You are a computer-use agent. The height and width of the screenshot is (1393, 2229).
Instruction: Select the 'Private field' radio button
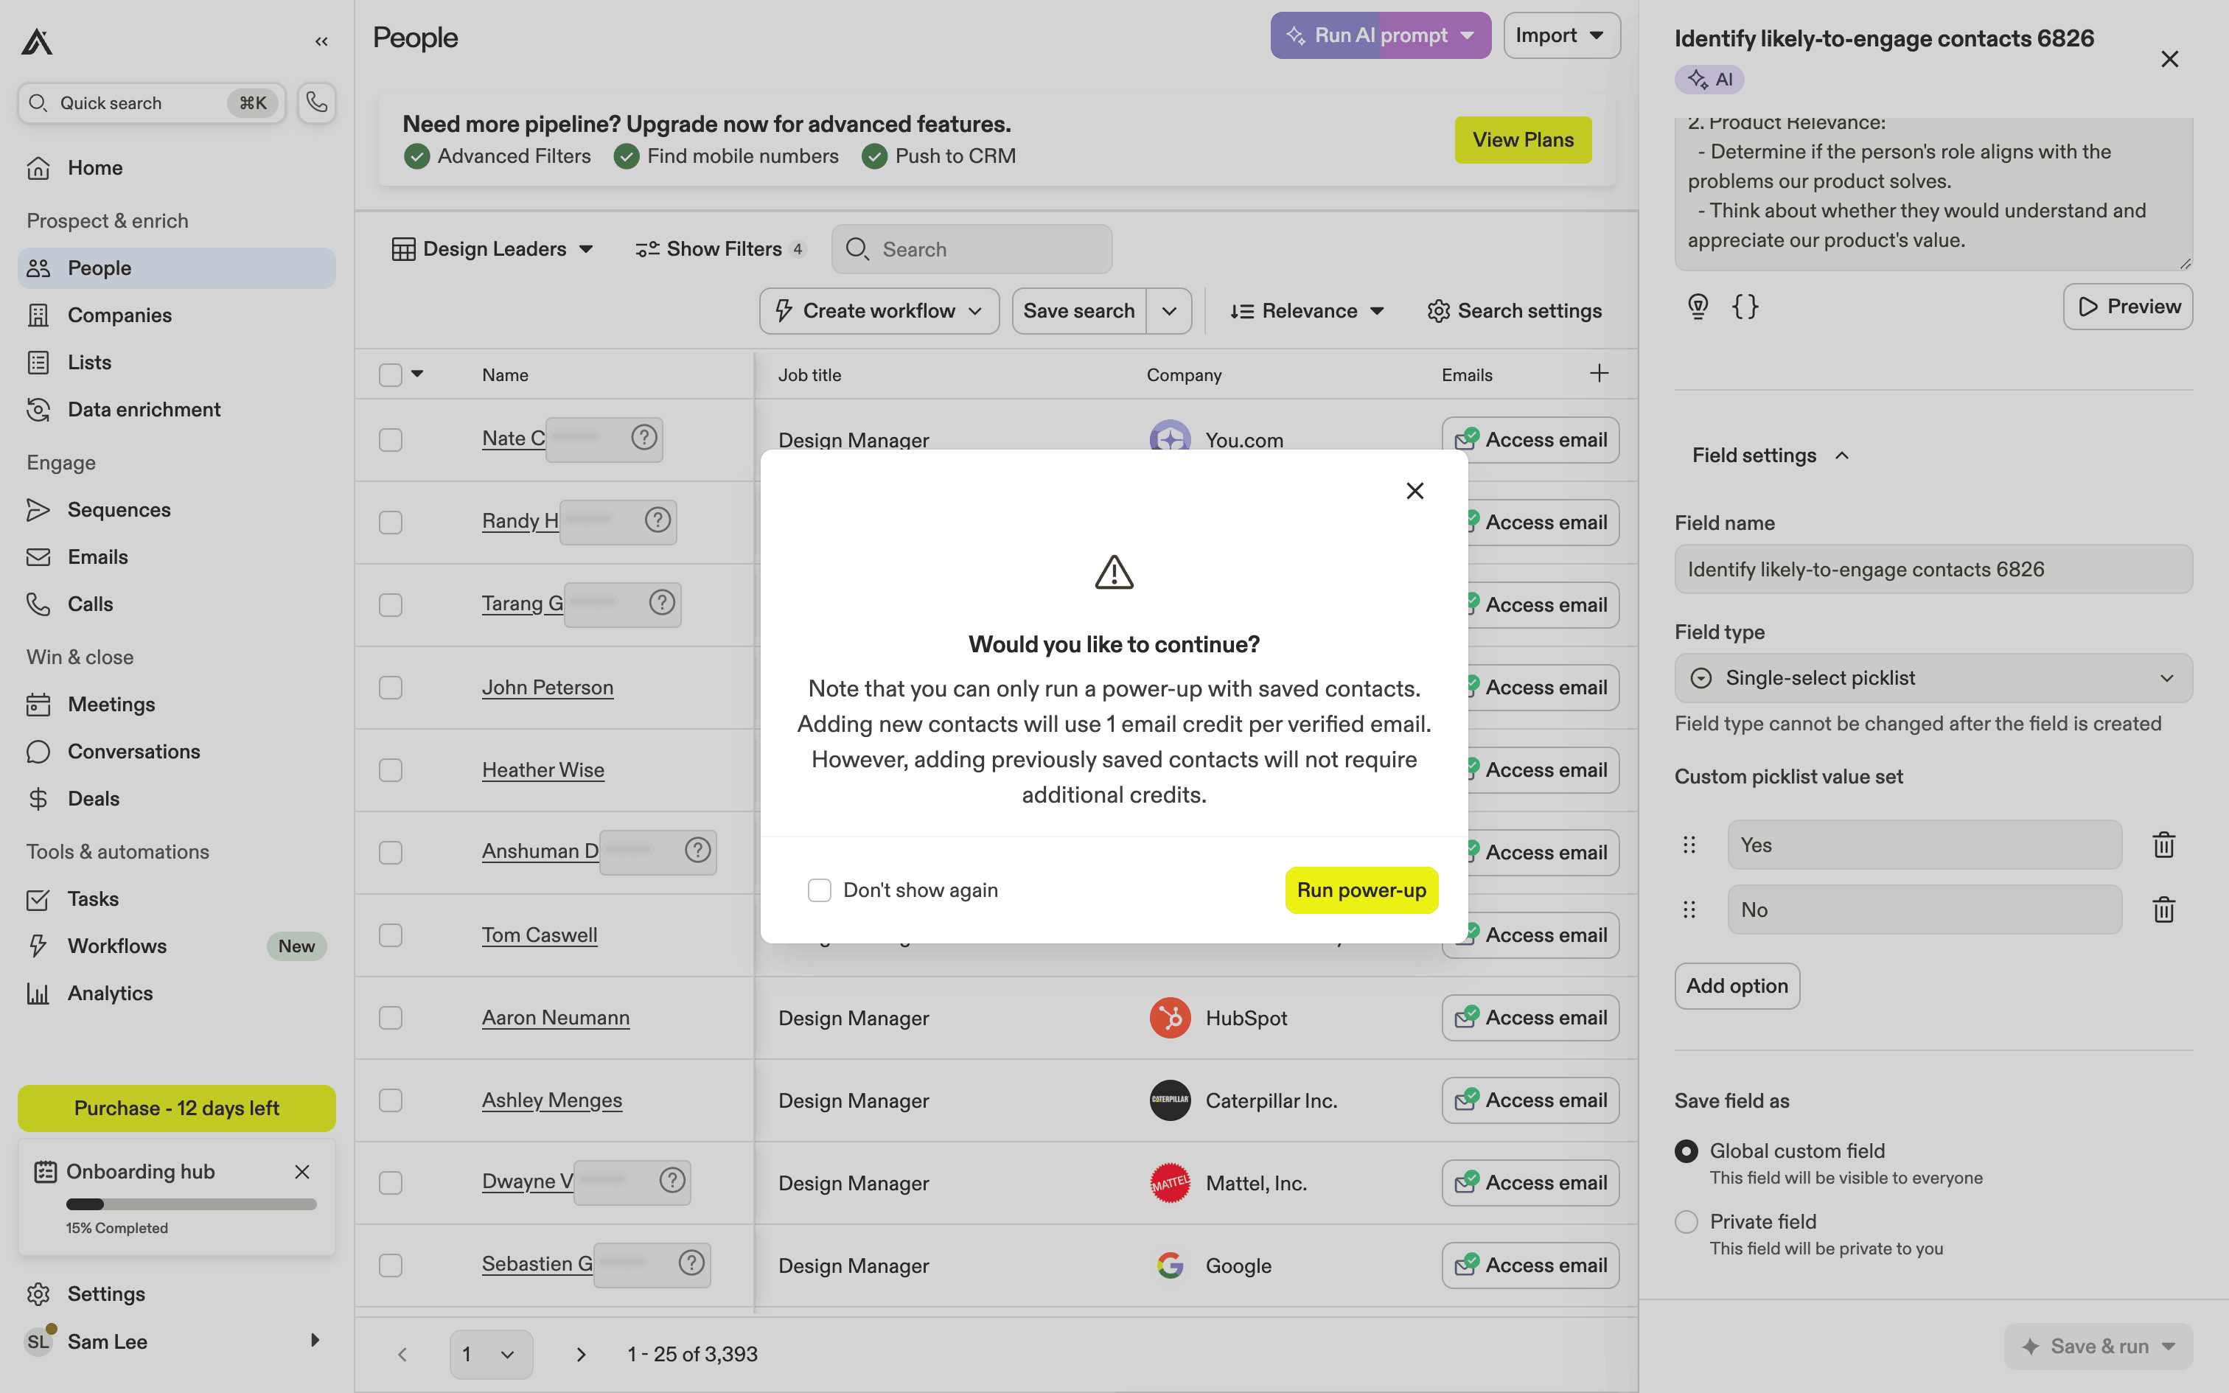point(1686,1222)
